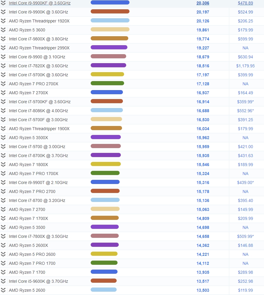Click the price $119.99
The width and height of the screenshot is (264, 295).
(x=246, y=290)
